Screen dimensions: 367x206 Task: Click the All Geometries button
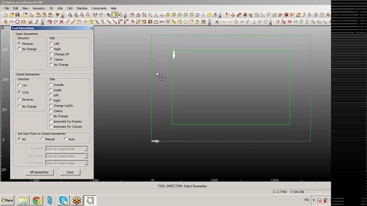click(40, 172)
